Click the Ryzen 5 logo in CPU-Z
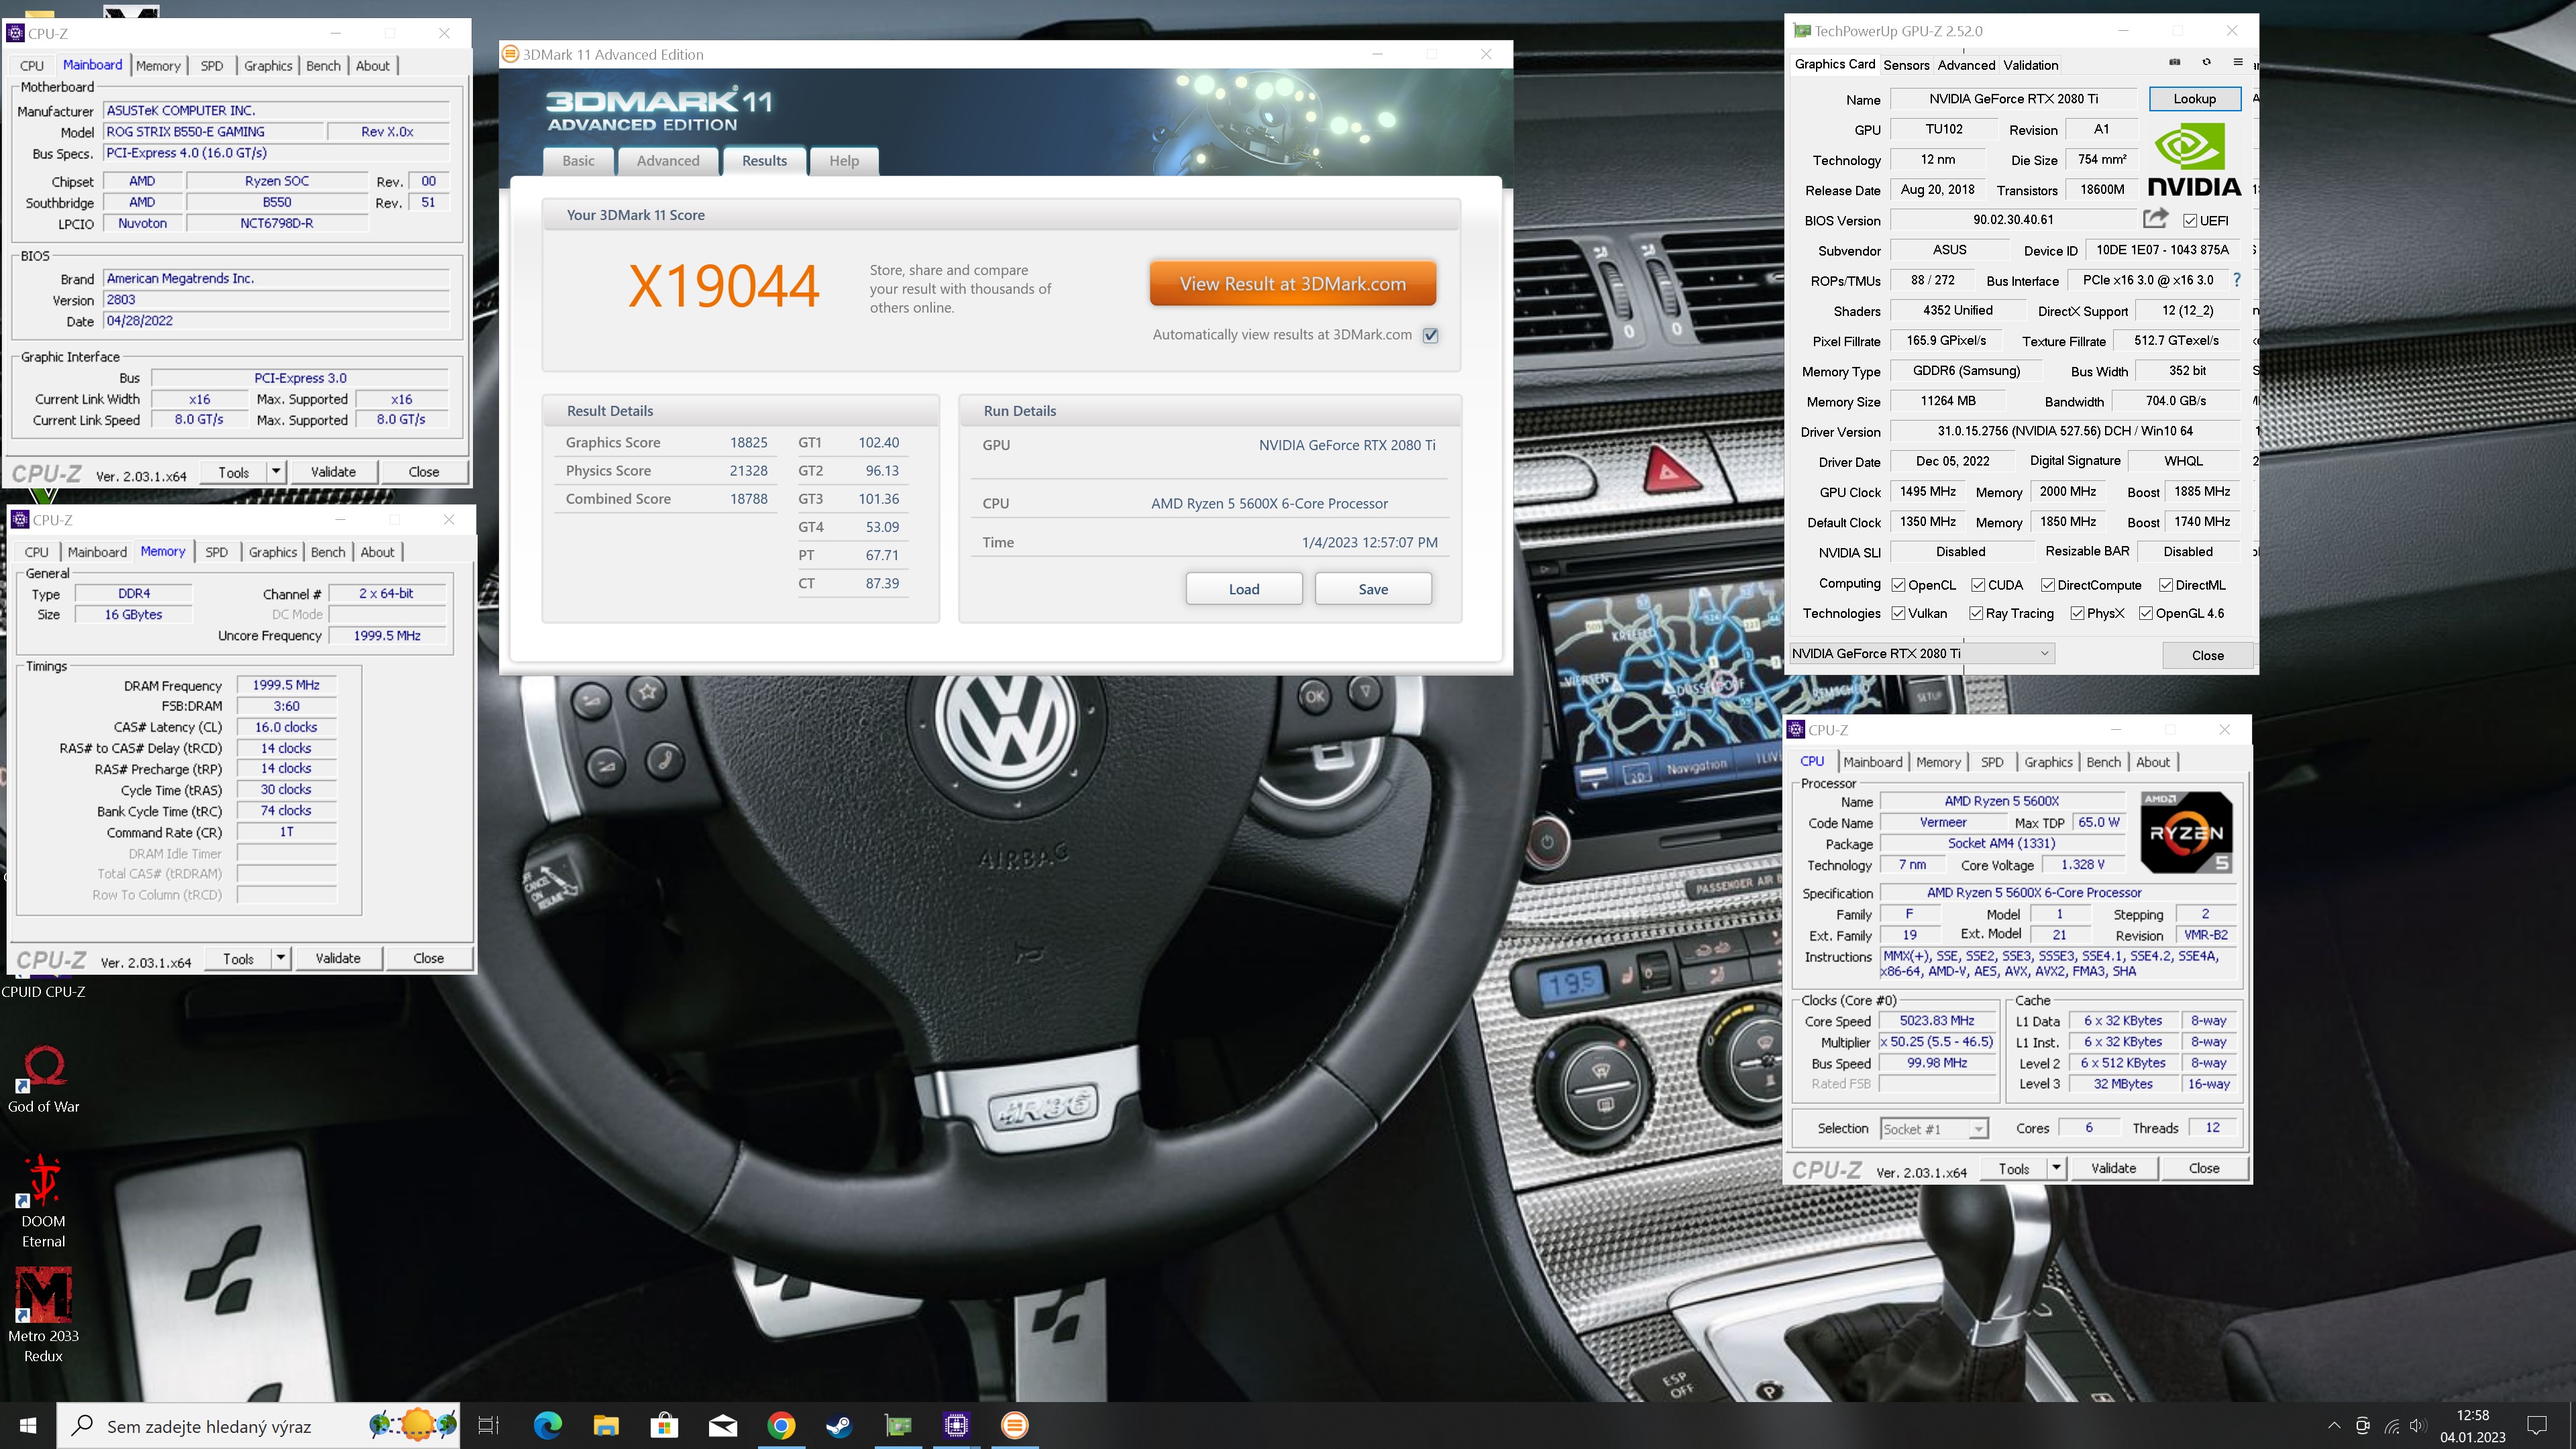 point(2186,832)
